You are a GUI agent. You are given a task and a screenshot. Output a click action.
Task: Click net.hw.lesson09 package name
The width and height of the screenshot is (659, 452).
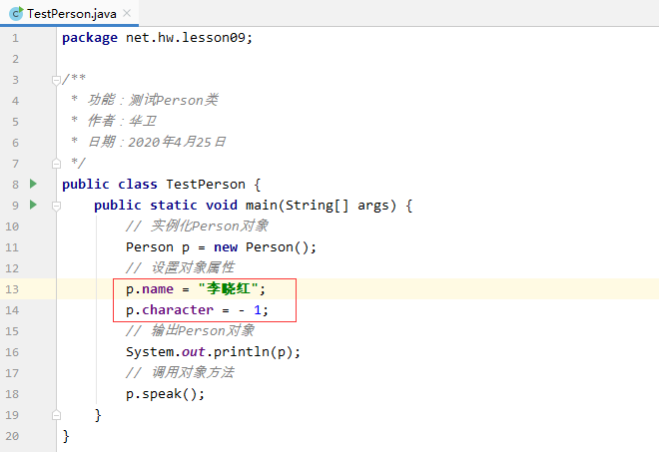click(x=186, y=37)
